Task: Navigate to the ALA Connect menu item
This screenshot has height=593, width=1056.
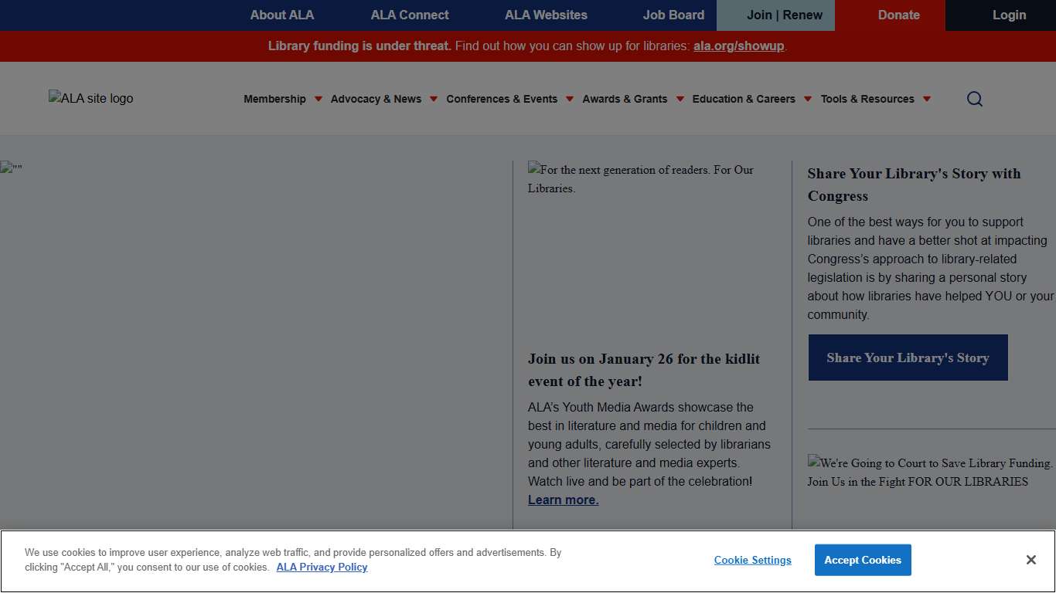Action: point(409,15)
